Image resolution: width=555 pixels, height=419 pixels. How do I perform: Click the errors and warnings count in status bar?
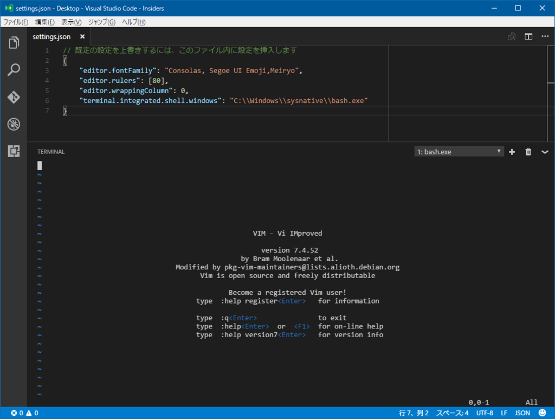24,413
